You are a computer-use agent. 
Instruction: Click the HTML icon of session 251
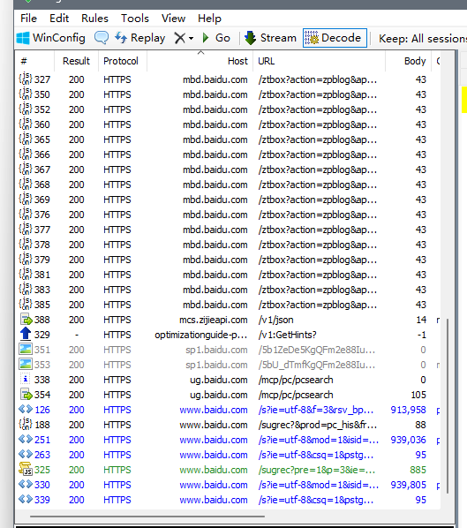coord(26,439)
